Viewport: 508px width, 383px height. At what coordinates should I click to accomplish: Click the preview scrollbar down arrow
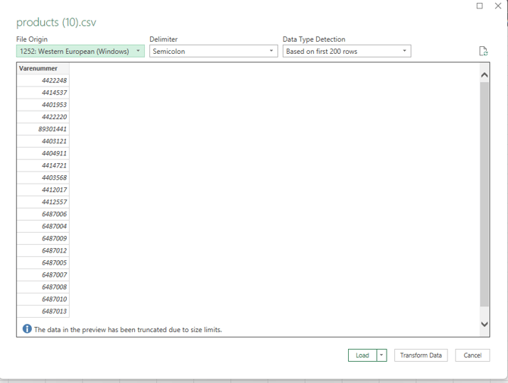[x=484, y=324]
